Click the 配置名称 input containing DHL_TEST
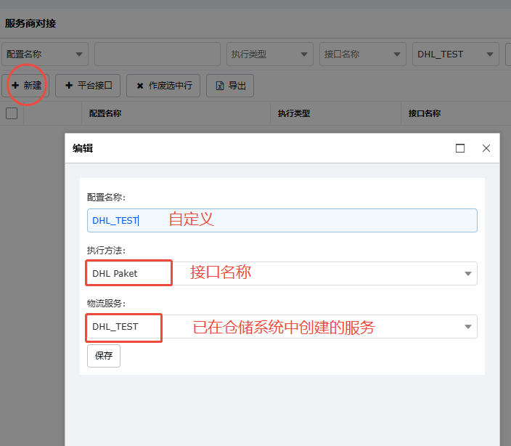The height and width of the screenshot is (446, 511). click(x=282, y=220)
